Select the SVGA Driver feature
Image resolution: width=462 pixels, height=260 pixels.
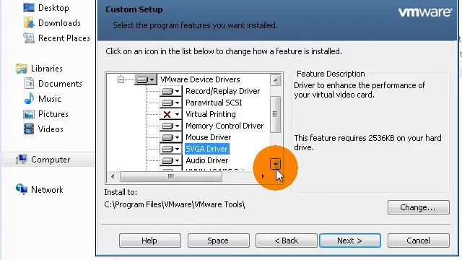[207, 149]
